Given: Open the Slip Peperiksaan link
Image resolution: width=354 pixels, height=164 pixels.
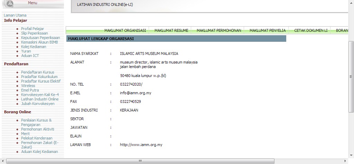Looking at the screenshot, I should point(35,33).
